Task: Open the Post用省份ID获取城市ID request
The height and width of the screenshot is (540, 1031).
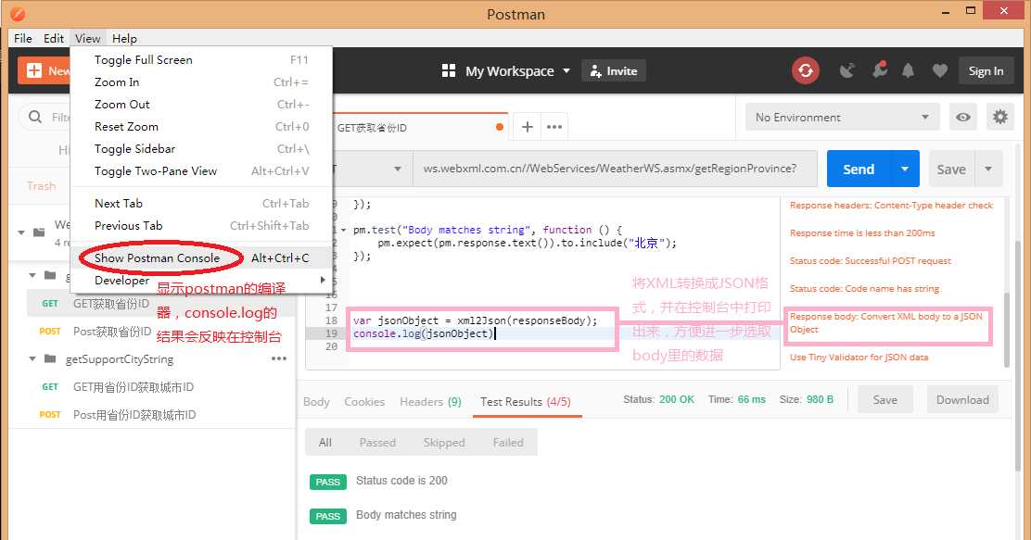Action: coord(134,415)
